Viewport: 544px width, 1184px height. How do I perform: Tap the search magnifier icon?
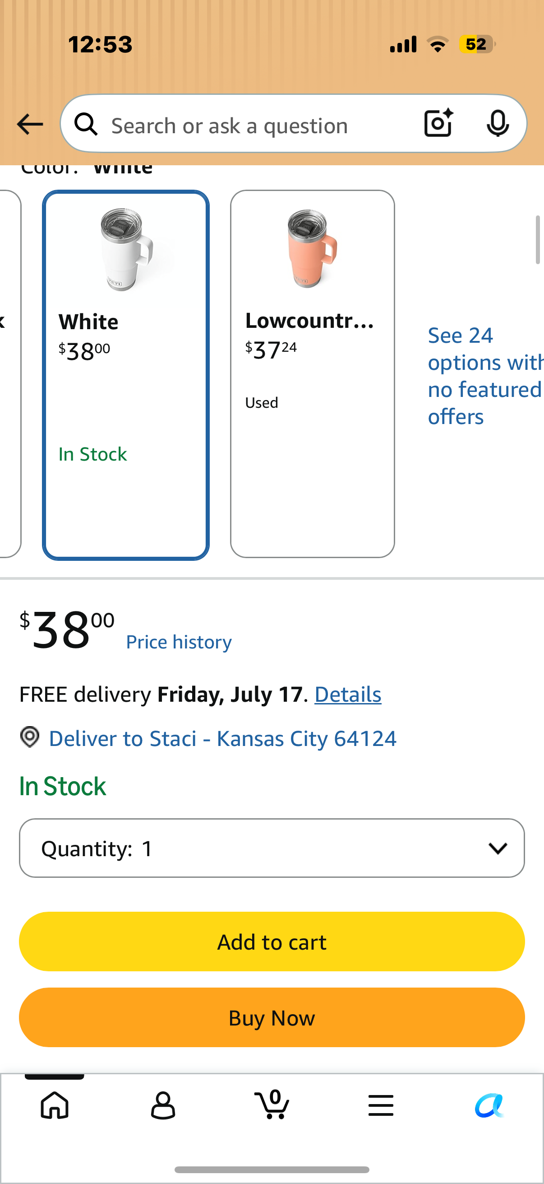point(86,125)
